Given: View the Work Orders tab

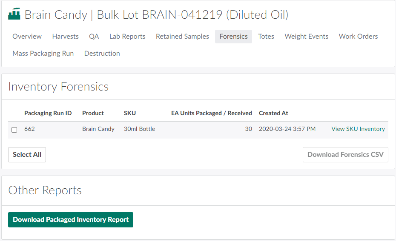Looking at the screenshot, I should (358, 37).
